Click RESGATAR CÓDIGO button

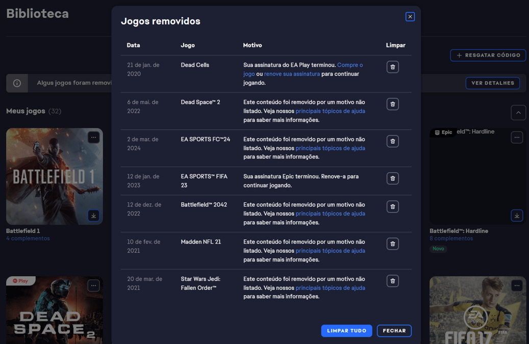click(x=488, y=55)
